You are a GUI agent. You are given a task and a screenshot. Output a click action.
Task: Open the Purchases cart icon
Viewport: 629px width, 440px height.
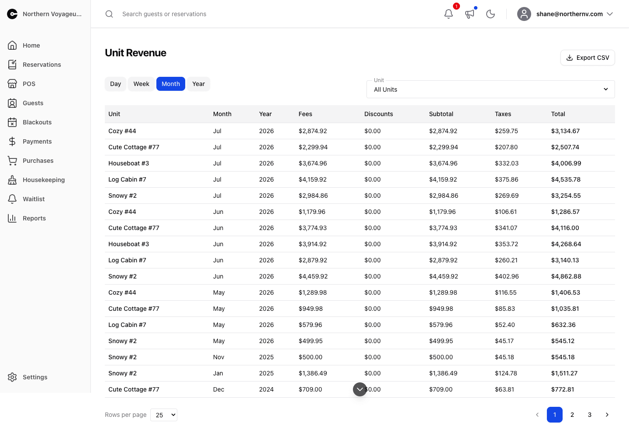point(12,161)
